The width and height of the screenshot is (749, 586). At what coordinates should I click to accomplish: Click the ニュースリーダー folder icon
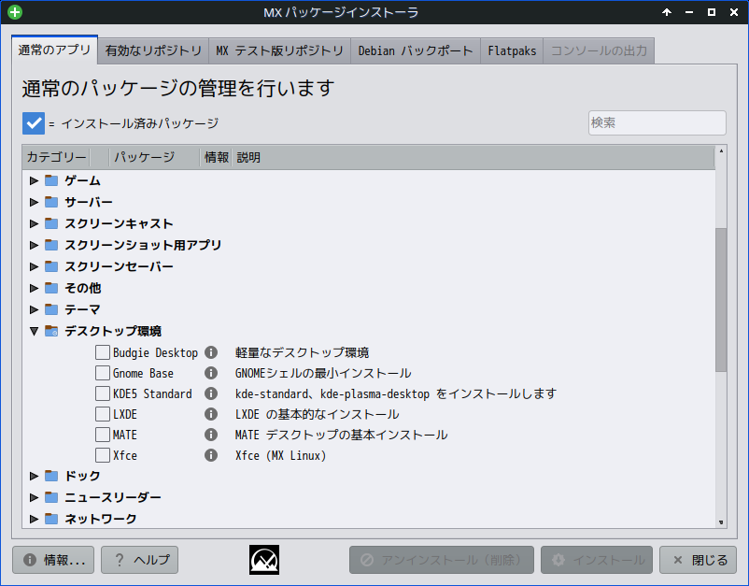click(x=51, y=497)
